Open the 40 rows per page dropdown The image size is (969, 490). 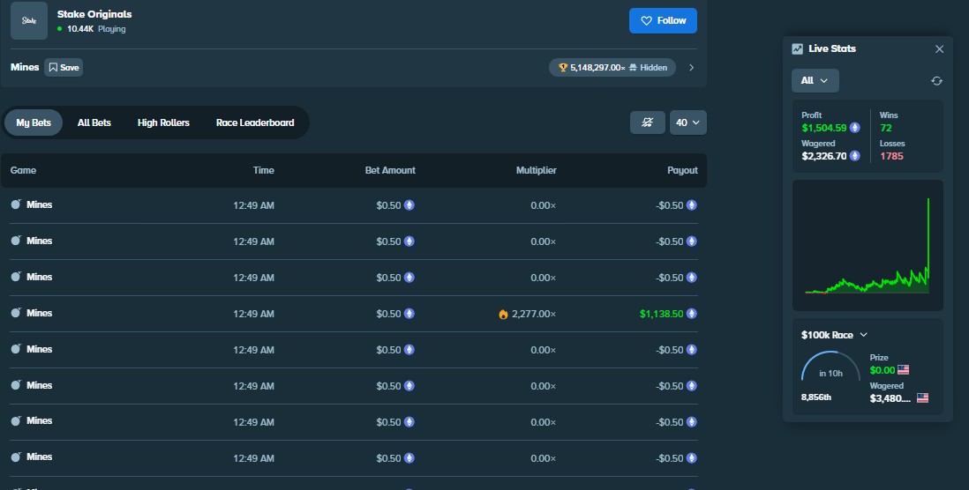(687, 122)
